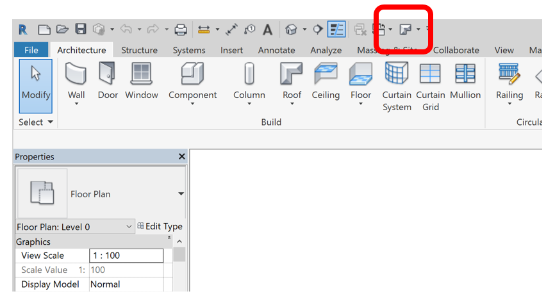Switch to the Structure ribbon tab
Screen dimensions: 546x296
(x=139, y=50)
